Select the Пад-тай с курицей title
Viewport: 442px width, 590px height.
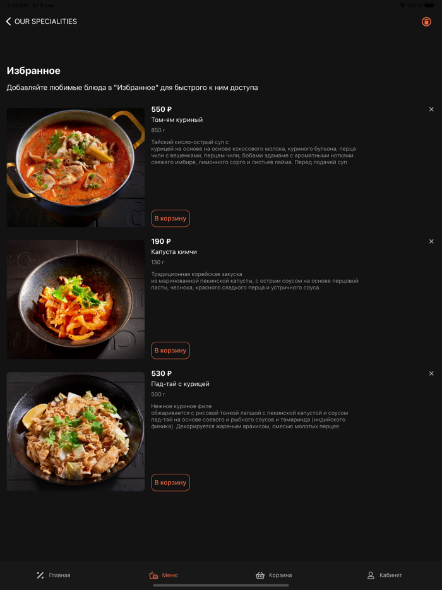point(180,384)
